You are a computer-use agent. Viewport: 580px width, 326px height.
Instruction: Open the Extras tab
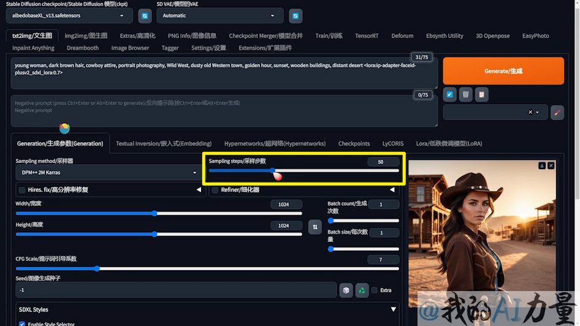137,36
